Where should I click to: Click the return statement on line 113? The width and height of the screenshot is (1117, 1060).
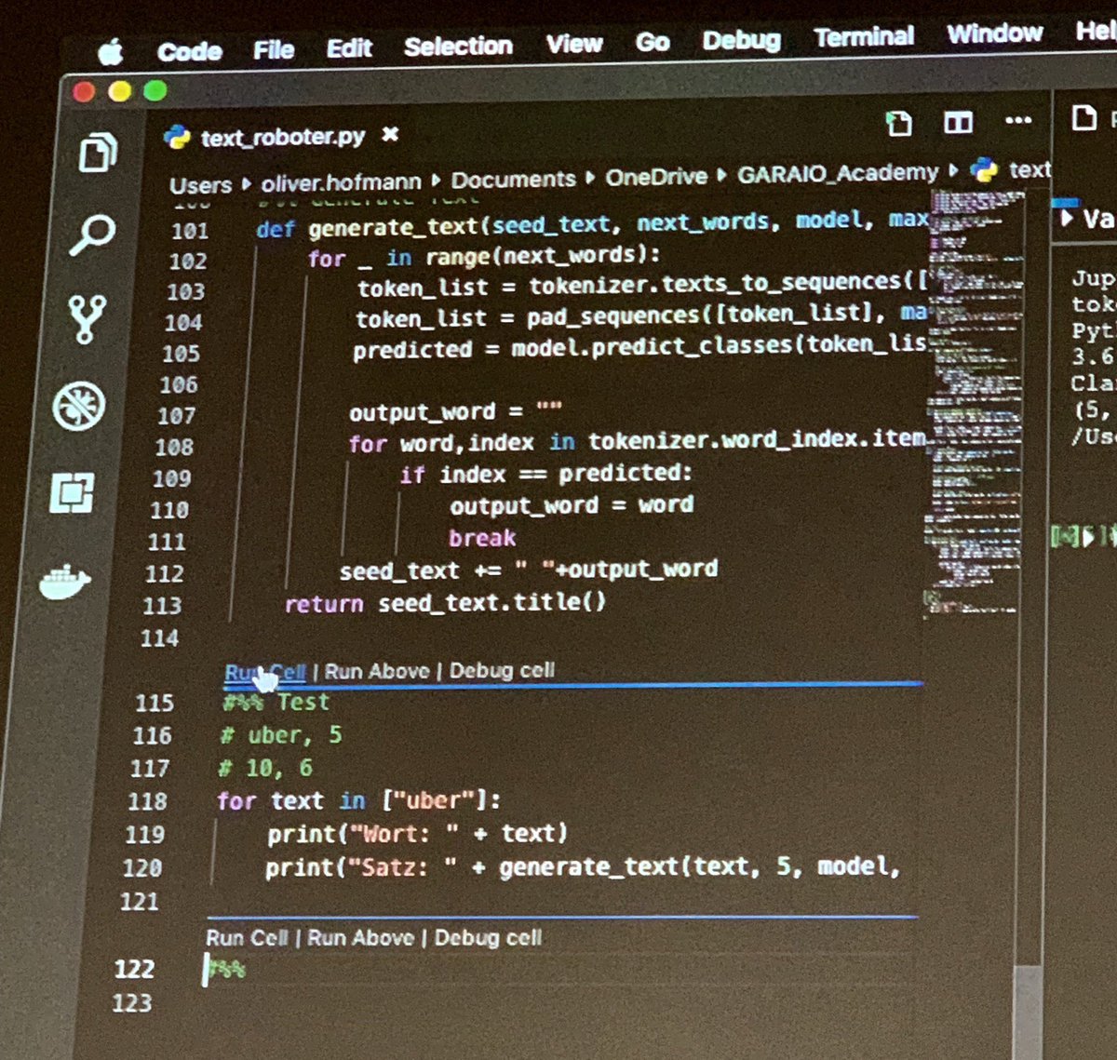coord(445,603)
